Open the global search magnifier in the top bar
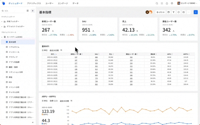The height and width of the screenshot is (125, 200). (x=157, y=3)
